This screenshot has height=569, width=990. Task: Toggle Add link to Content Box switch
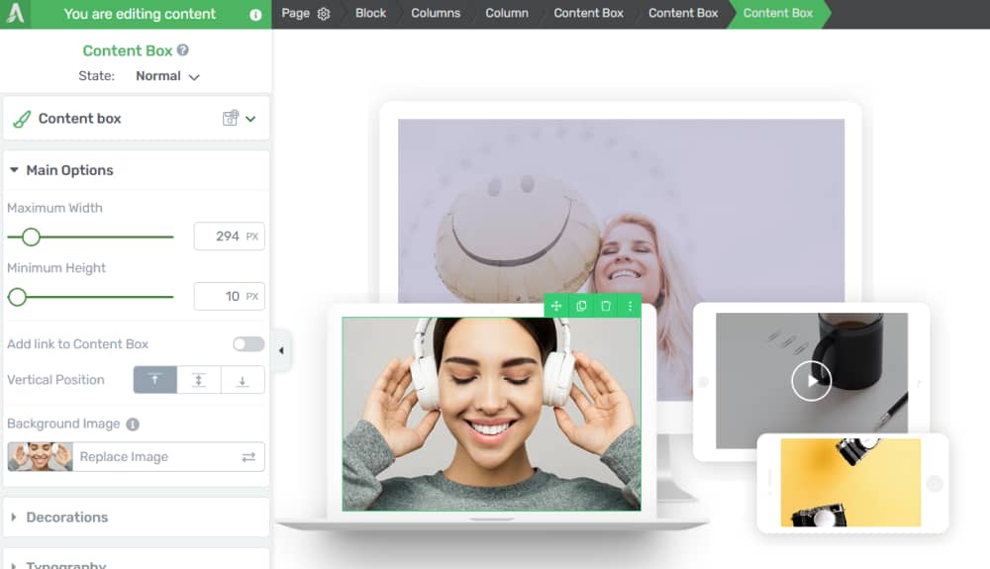pyautogui.click(x=248, y=343)
